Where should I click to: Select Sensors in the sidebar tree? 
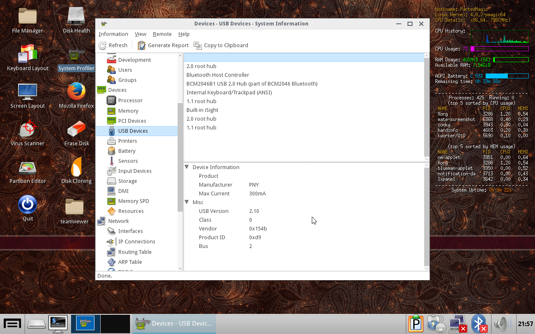(127, 161)
